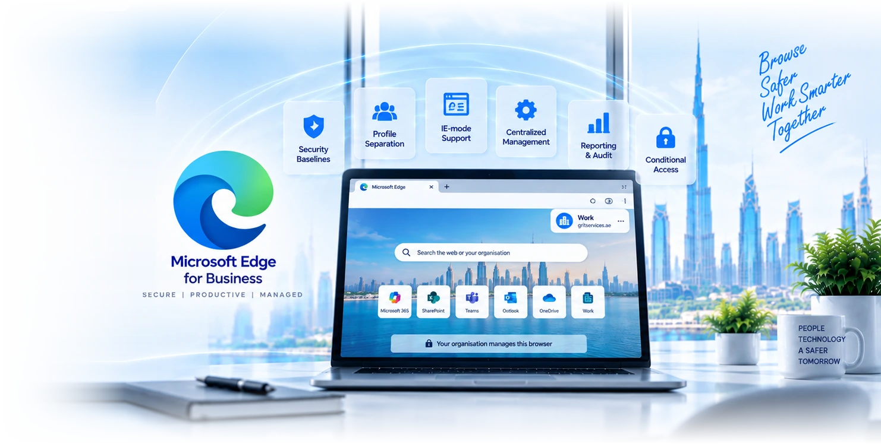
Task: Click the Work tile beside OneDrive
Action: click(x=588, y=302)
